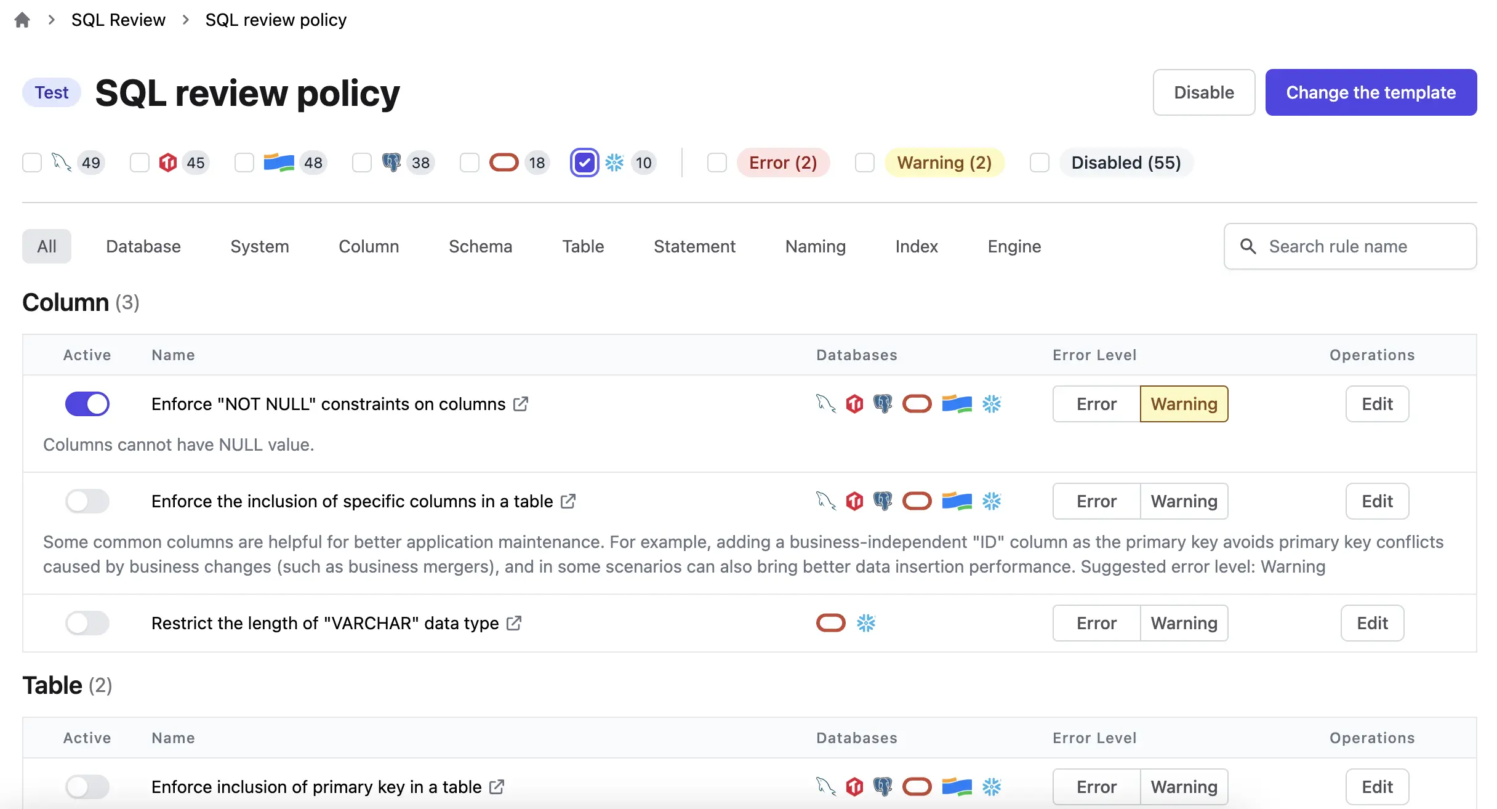Click the home icon in the breadcrumb
Screen dimensions: 1497x809
(22, 19)
